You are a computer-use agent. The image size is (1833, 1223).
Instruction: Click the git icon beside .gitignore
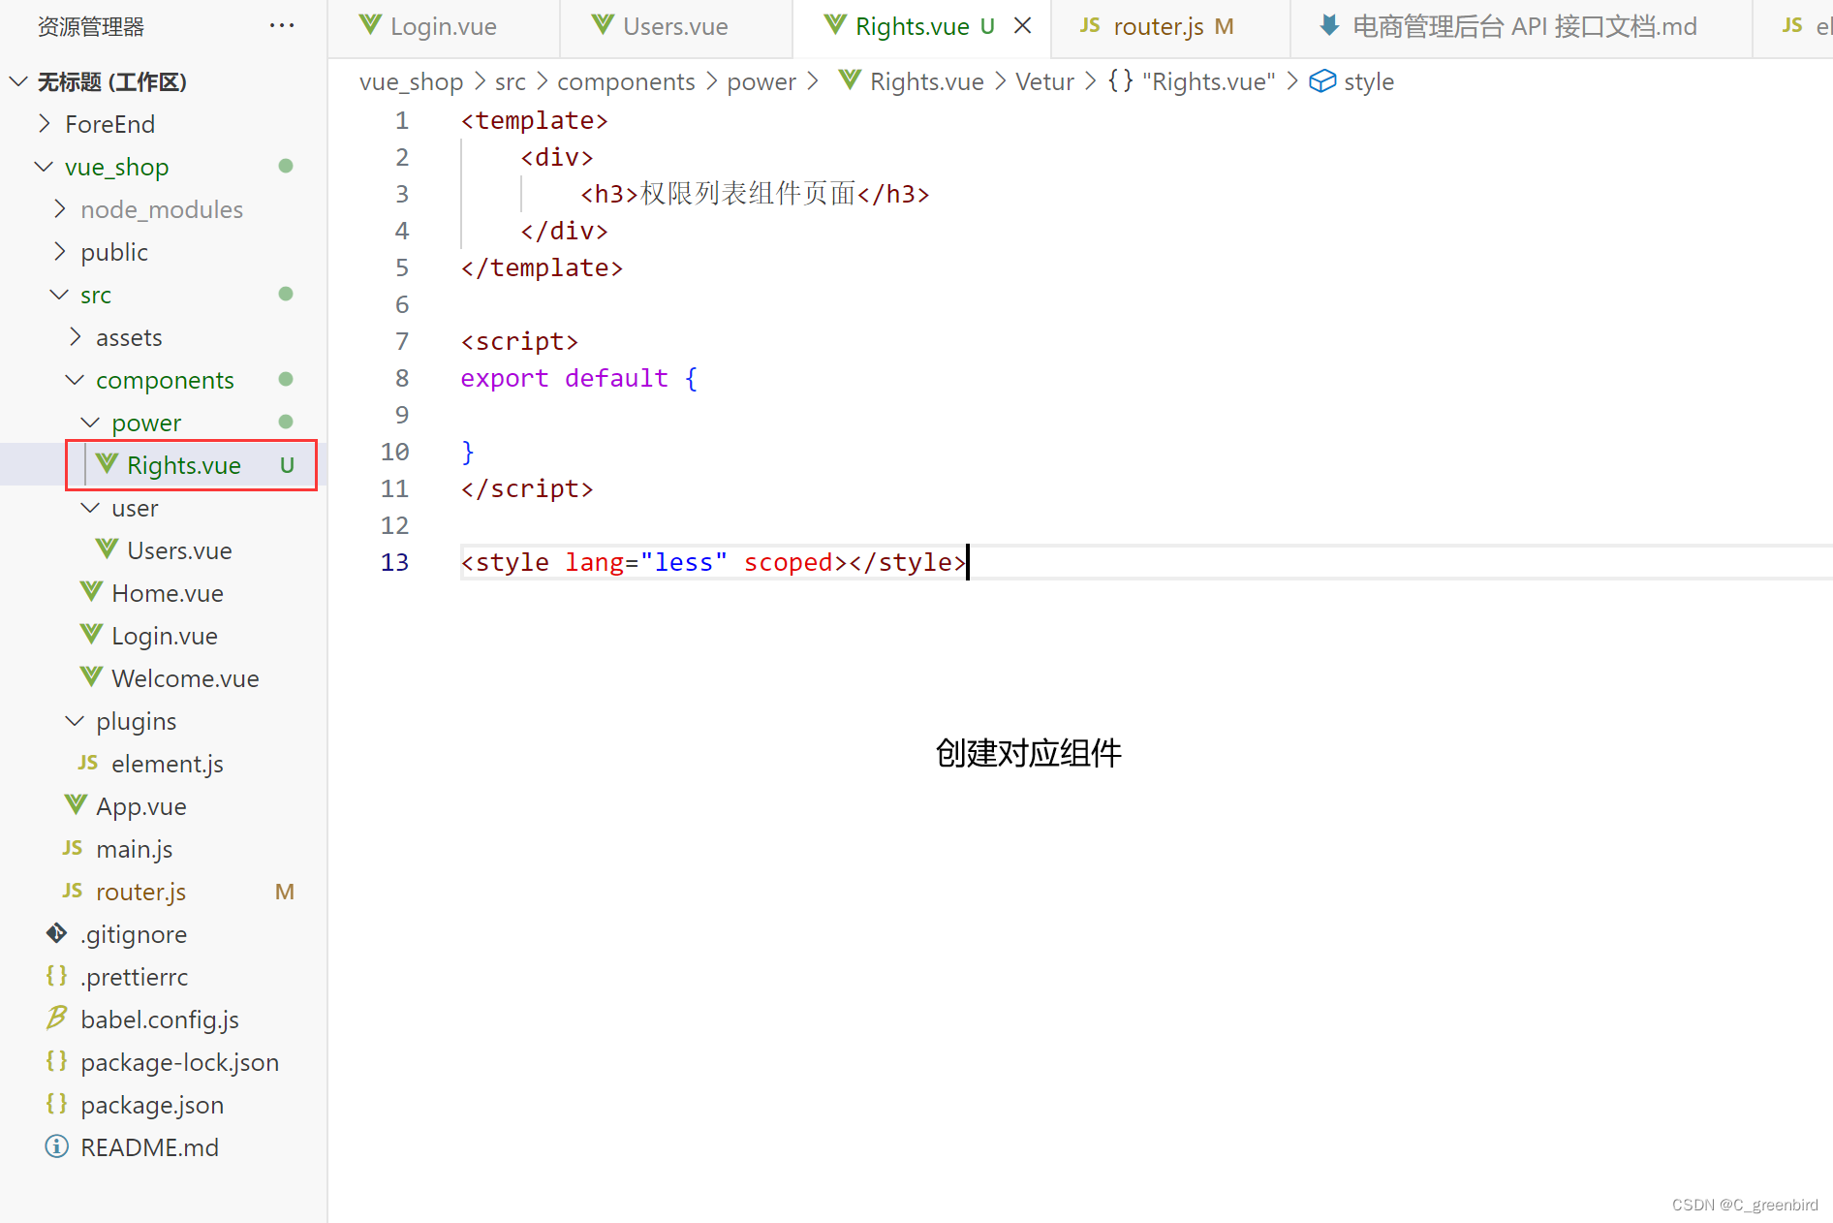pyautogui.click(x=57, y=933)
